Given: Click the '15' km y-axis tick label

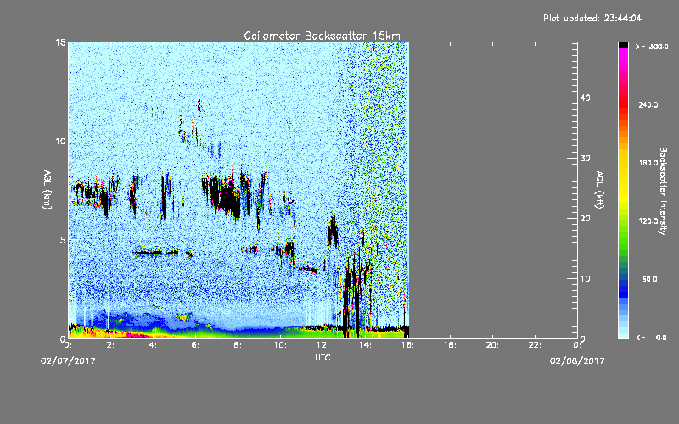Looking at the screenshot, I should coord(60,42).
